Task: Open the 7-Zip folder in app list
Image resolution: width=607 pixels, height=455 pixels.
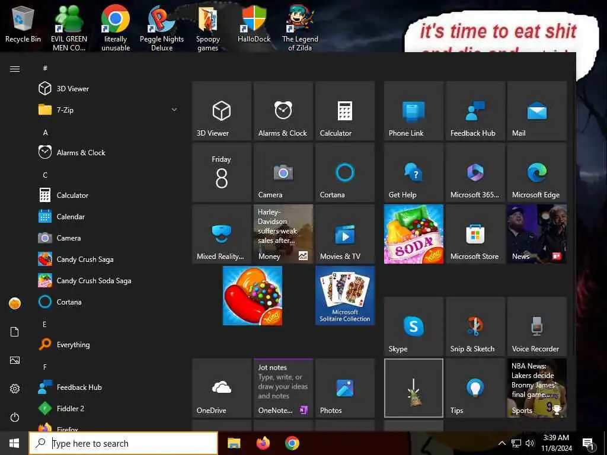Action: tap(108, 110)
